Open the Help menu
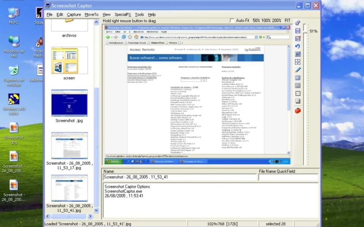The height and width of the screenshot is (227, 364). pos(152,14)
